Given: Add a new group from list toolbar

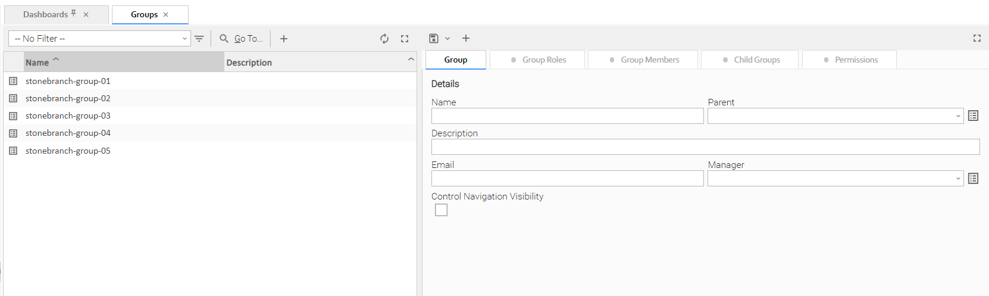Looking at the screenshot, I should 284,39.
